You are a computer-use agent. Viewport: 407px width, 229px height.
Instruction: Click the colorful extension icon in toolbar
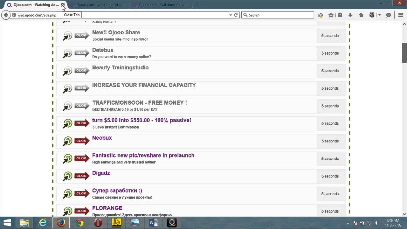coord(372,15)
